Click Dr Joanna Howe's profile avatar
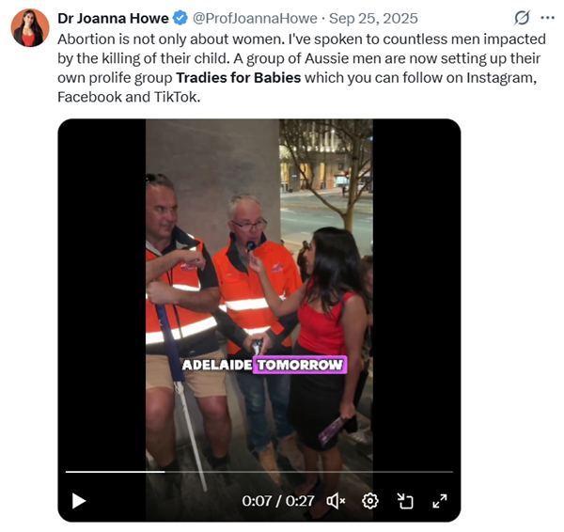This screenshot has width=564, height=532. click(30, 28)
